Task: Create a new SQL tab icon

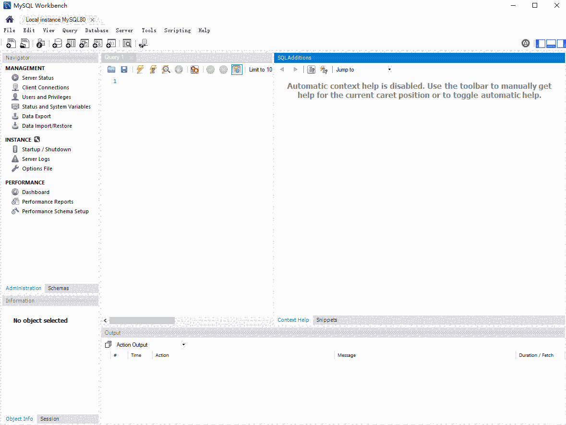Action: pyautogui.click(x=11, y=44)
